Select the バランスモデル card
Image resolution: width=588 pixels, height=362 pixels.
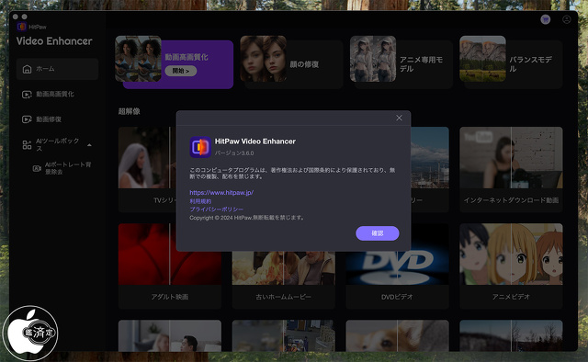pos(511,62)
